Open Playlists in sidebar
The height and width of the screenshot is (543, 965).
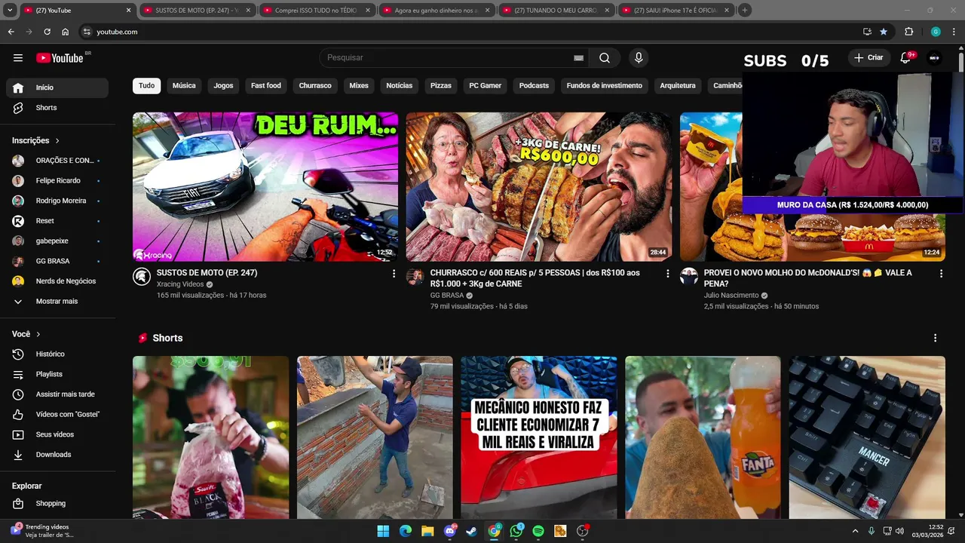(x=57, y=374)
